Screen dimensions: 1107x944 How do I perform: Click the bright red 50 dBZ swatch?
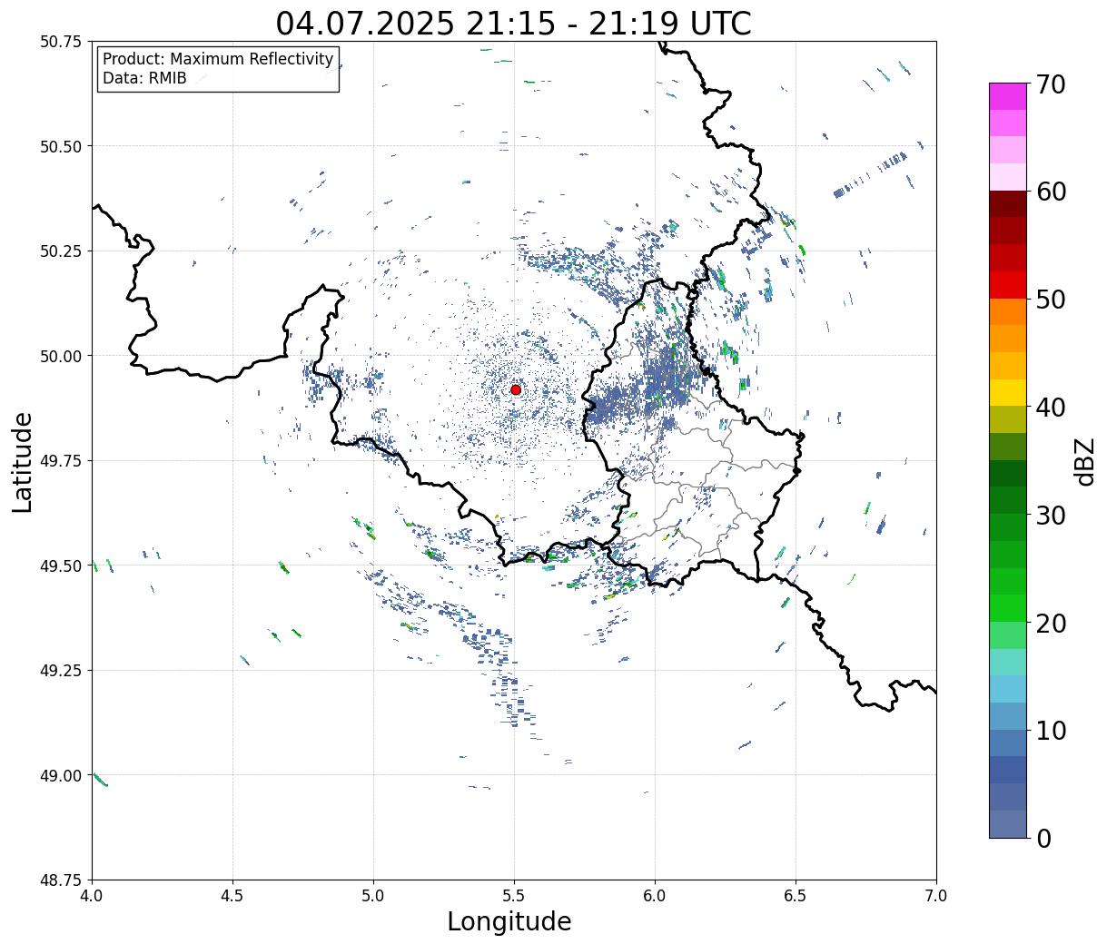click(1008, 285)
